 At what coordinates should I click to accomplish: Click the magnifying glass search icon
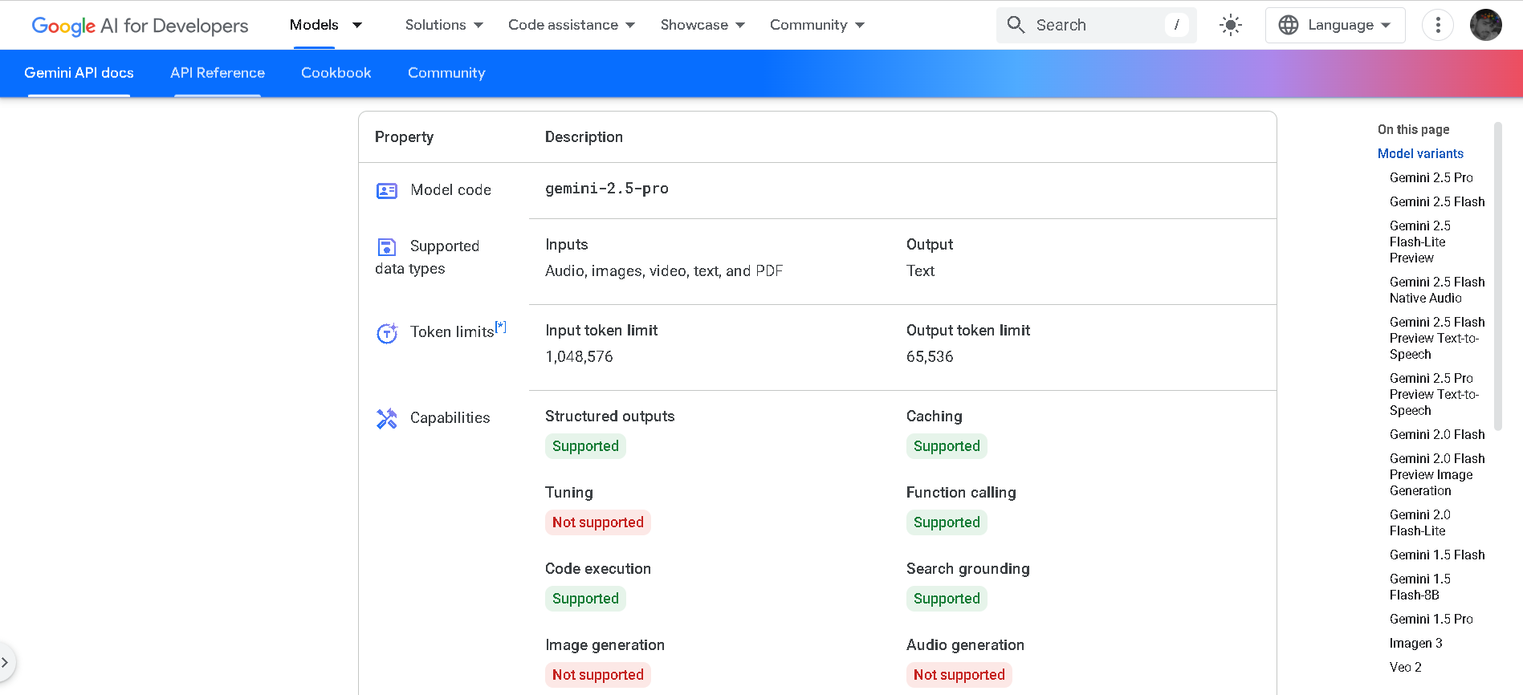click(1016, 25)
